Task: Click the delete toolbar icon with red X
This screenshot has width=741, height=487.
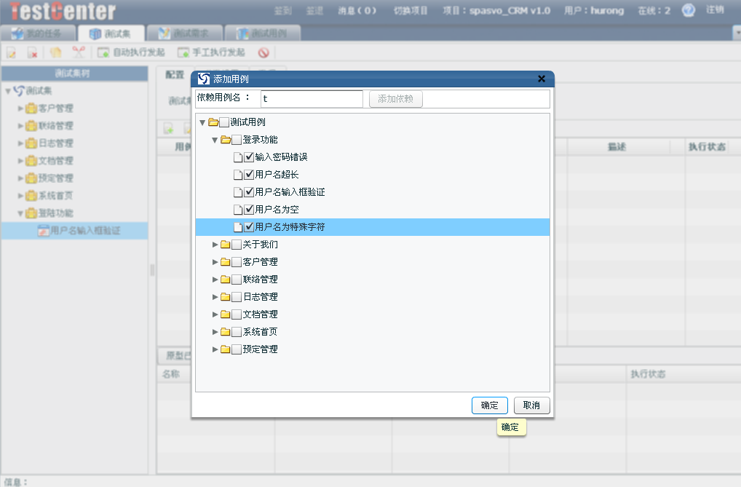Action: point(33,52)
